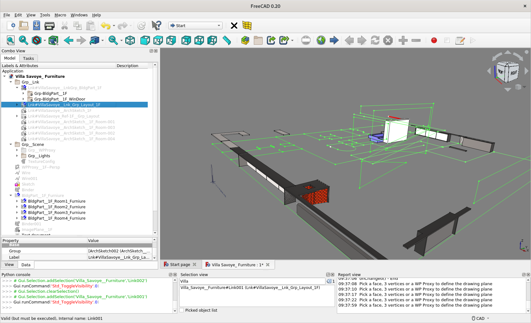Viewport: 531px width, 323px height.
Task: Open What's This help cursor icon
Action: click(156, 26)
